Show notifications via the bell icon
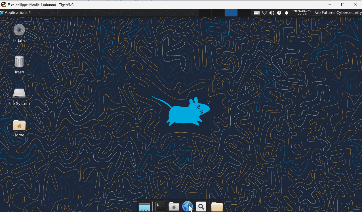362x212 pixels. click(x=287, y=12)
